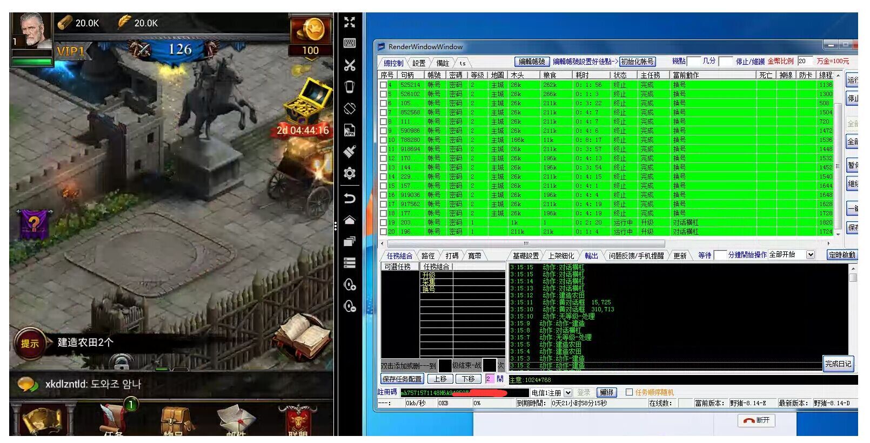Tick the checkbox for row 10
The height and width of the screenshot is (443, 870).
click(x=383, y=140)
